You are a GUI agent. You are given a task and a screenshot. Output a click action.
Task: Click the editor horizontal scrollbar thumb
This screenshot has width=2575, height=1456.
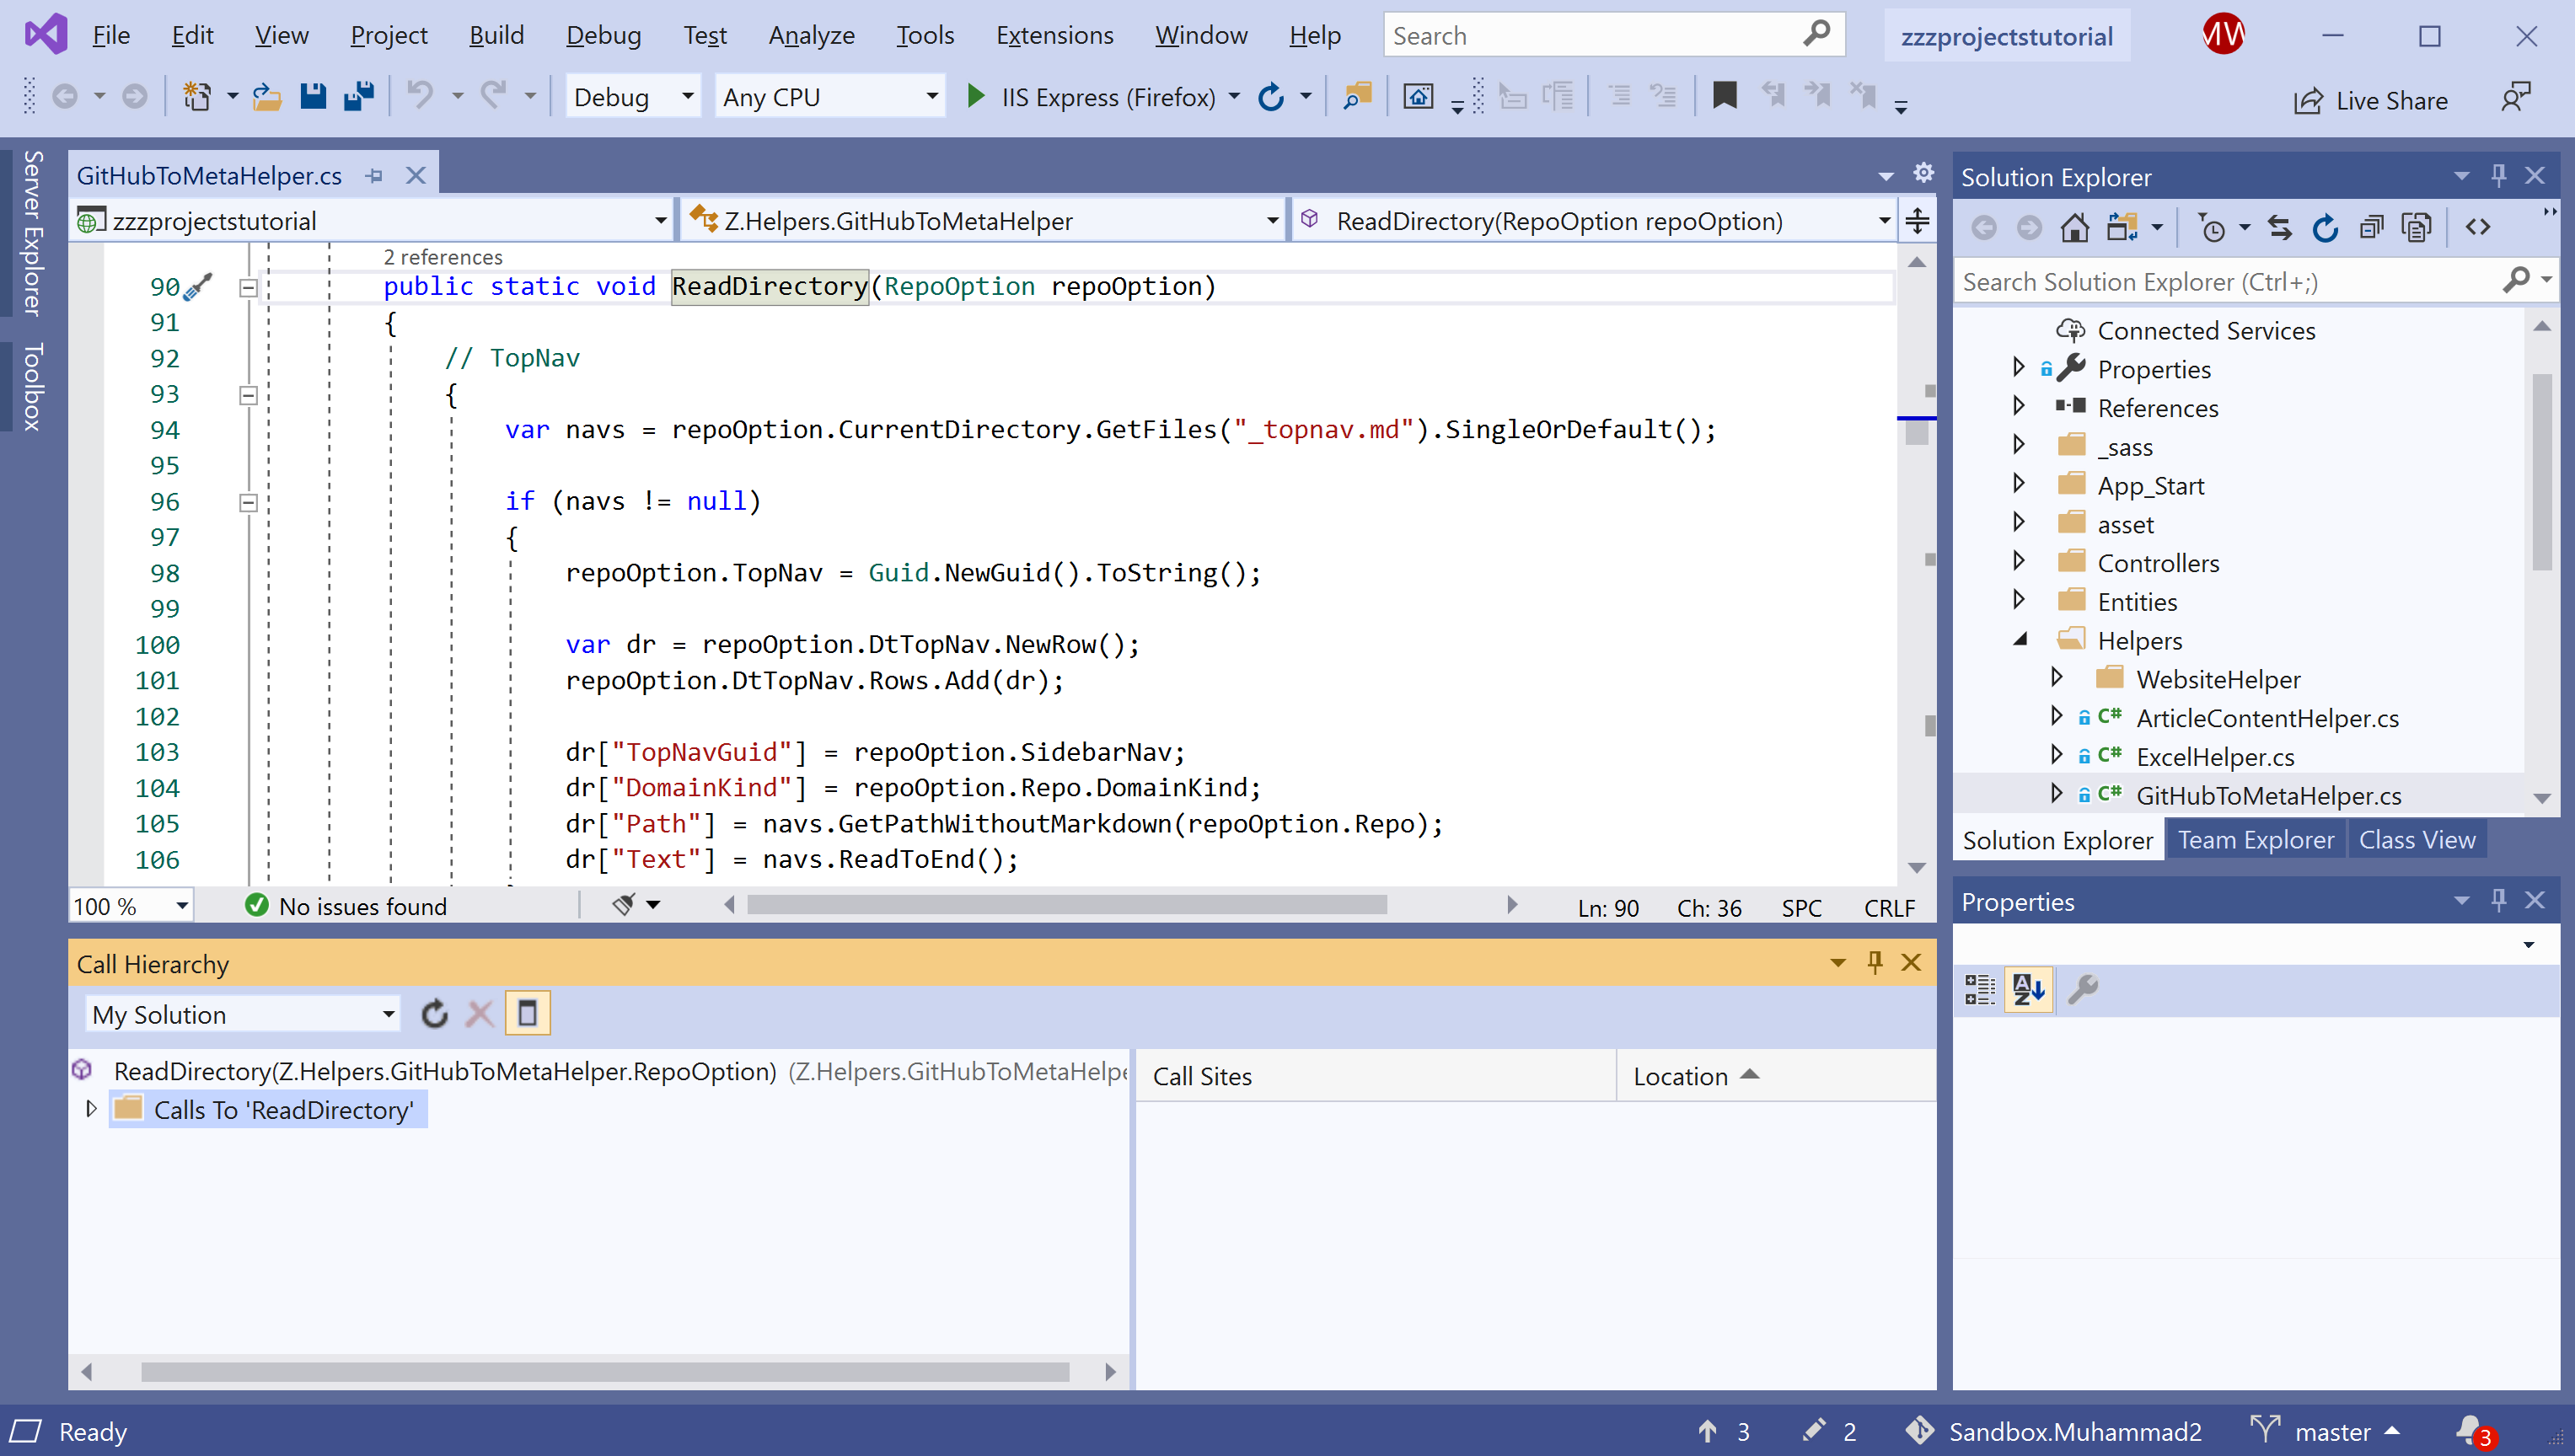(x=1066, y=905)
